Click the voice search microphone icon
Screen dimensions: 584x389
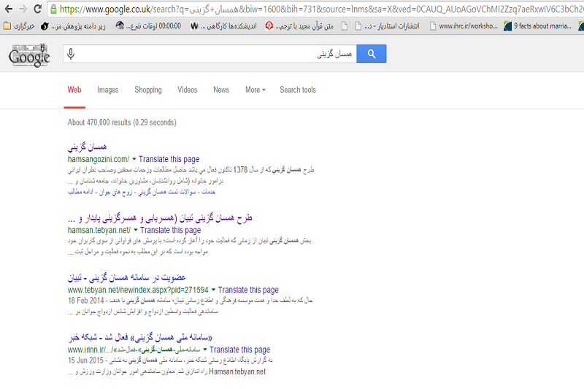(x=71, y=54)
